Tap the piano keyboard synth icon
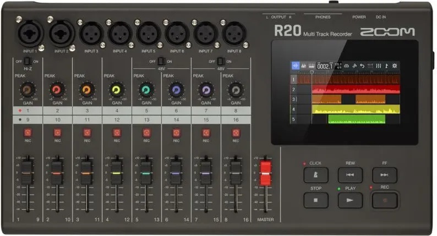Image resolution: width=437 pixels, height=236 pixels. [312, 66]
